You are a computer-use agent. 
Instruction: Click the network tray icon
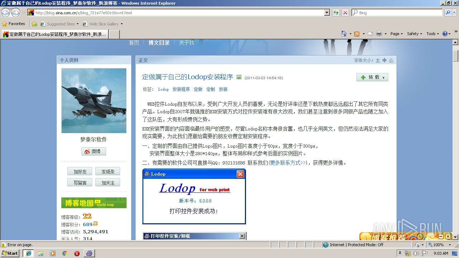point(408,253)
